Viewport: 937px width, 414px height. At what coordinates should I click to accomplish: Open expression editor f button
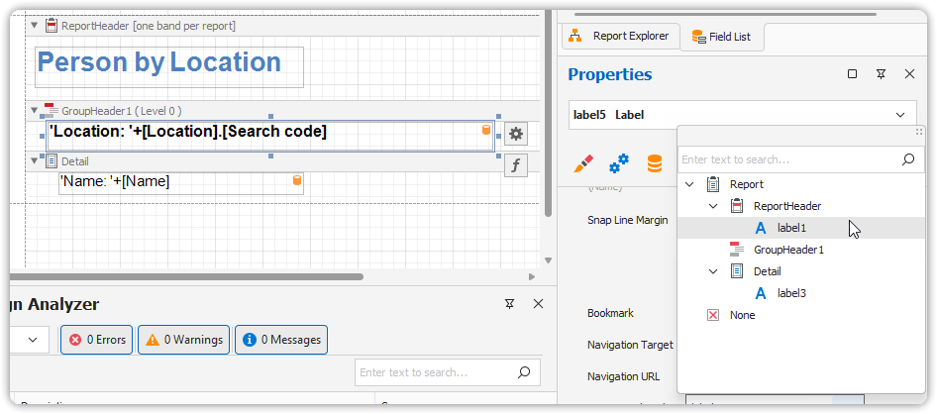pyautogui.click(x=515, y=165)
